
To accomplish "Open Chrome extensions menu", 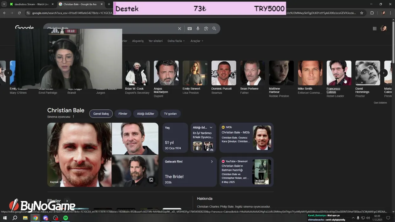I will [372, 13].
